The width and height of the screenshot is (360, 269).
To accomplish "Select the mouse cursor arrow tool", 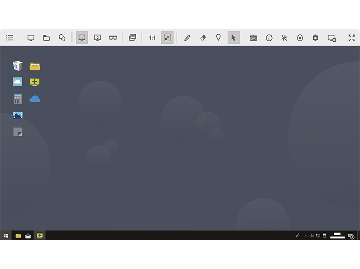I will pos(233,38).
